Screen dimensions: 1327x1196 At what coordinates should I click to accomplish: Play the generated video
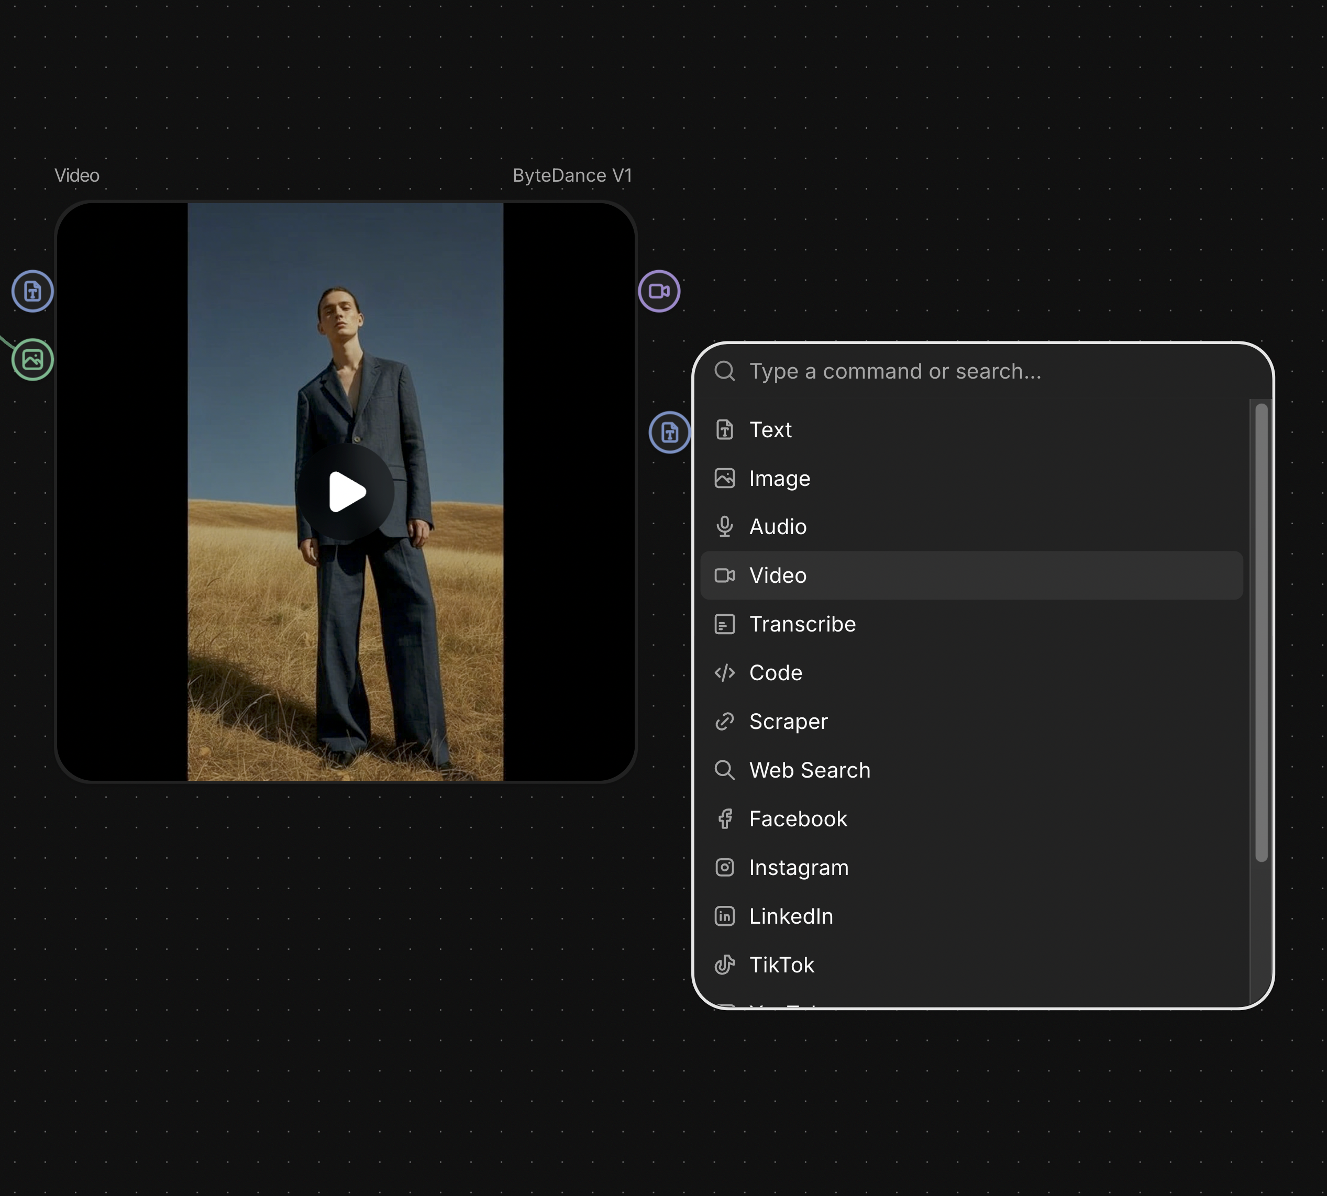tap(346, 492)
